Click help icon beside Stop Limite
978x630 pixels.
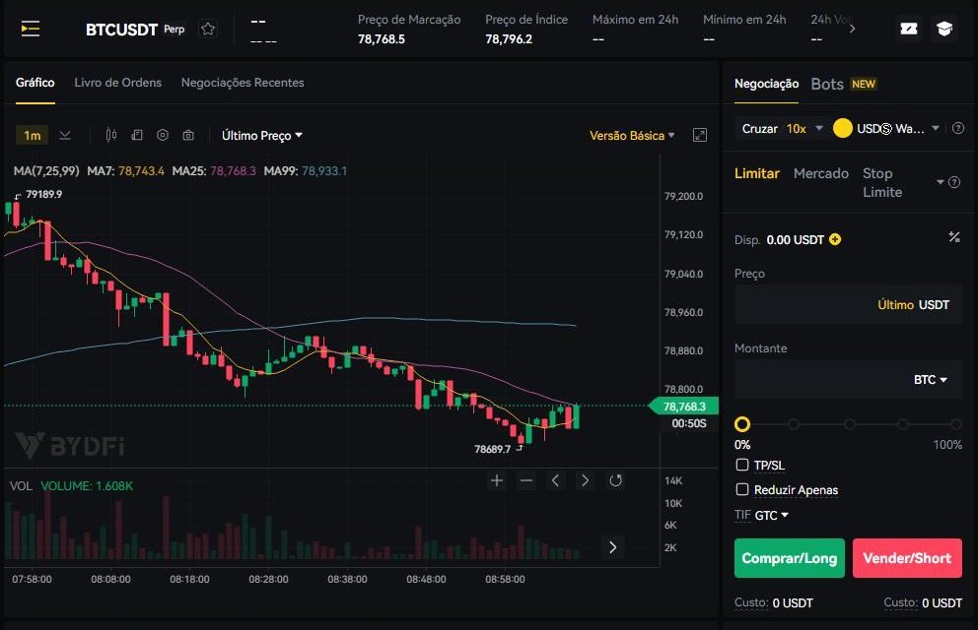(x=954, y=182)
